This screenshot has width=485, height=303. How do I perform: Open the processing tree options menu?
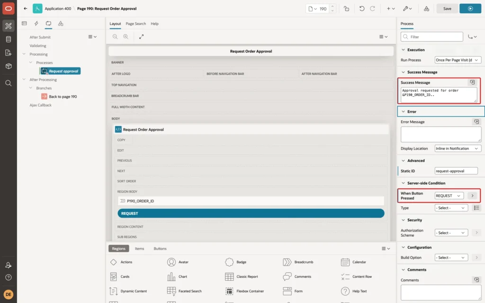click(92, 37)
